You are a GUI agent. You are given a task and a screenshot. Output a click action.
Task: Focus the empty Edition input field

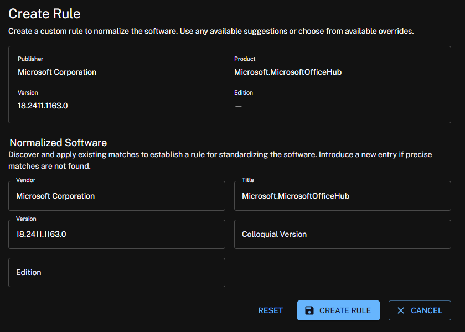pos(116,273)
